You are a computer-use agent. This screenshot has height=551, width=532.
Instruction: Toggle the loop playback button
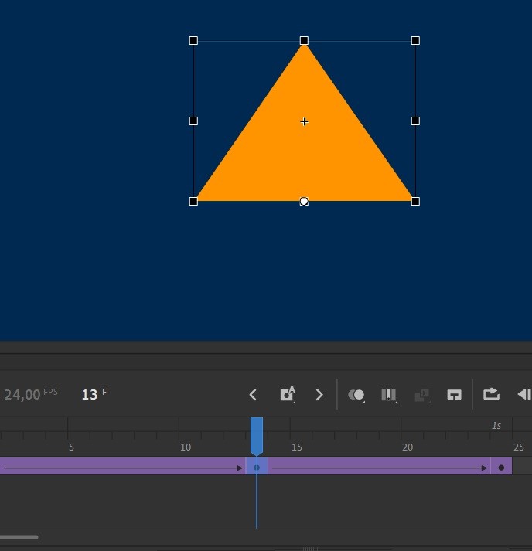pos(491,394)
